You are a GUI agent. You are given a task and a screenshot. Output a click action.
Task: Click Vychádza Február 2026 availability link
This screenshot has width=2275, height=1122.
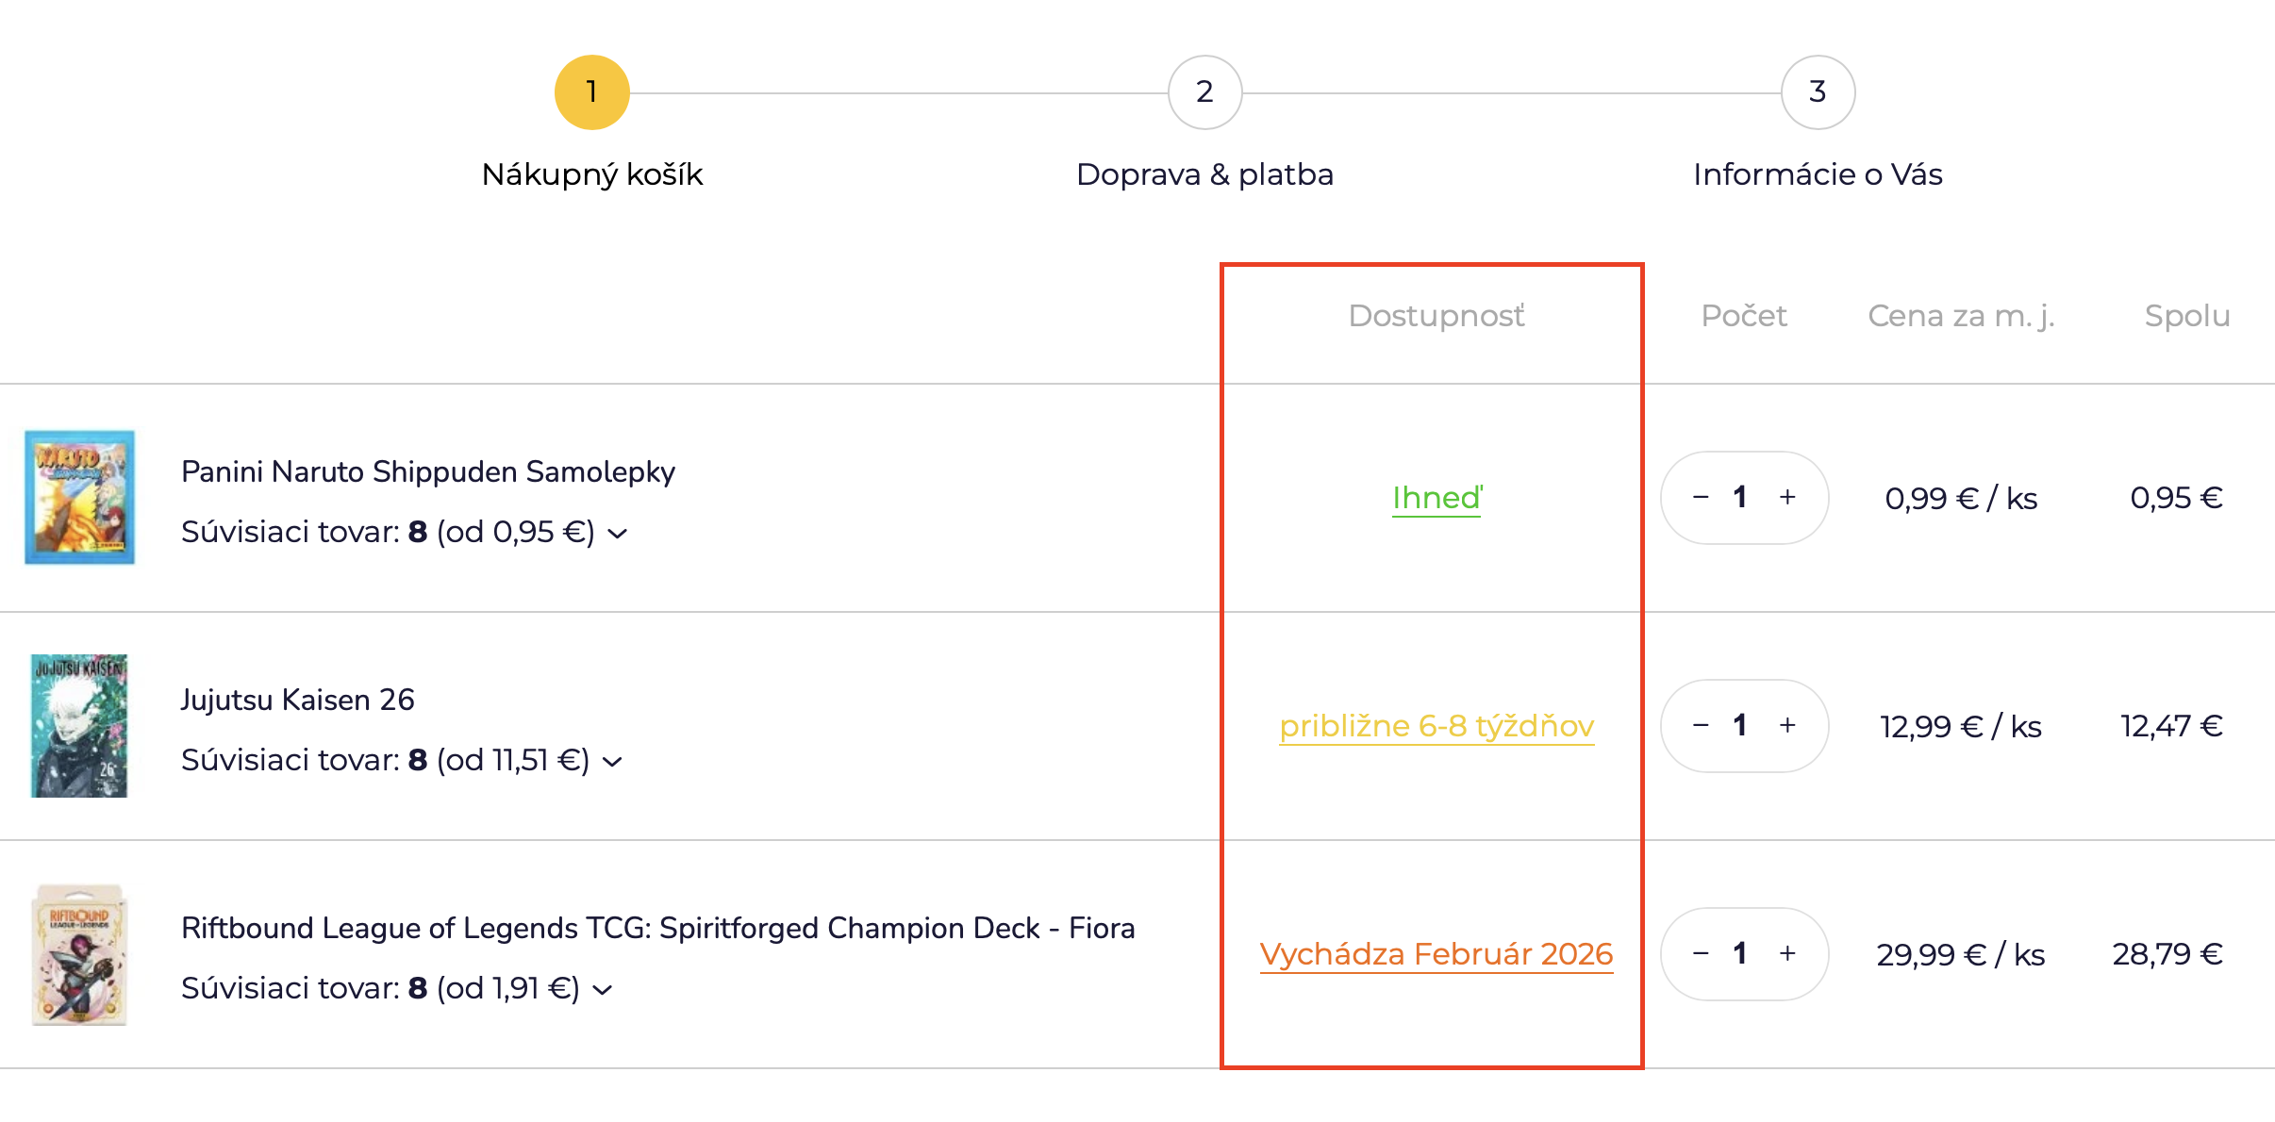[1436, 954]
